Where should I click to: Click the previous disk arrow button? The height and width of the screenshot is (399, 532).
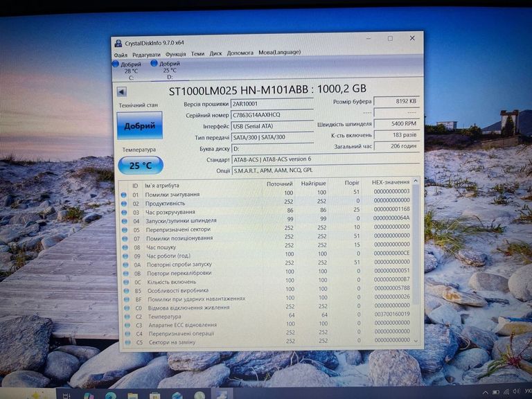point(122,91)
